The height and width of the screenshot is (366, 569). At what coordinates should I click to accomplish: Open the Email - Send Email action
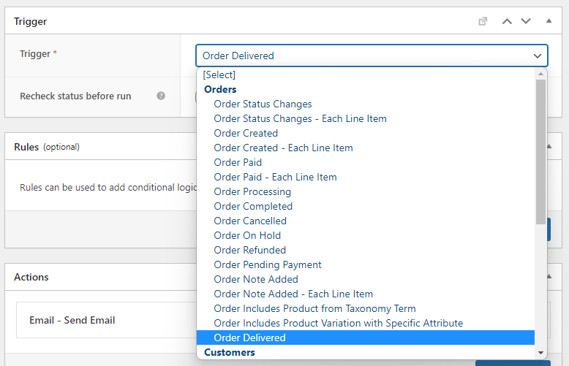click(x=72, y=320)
